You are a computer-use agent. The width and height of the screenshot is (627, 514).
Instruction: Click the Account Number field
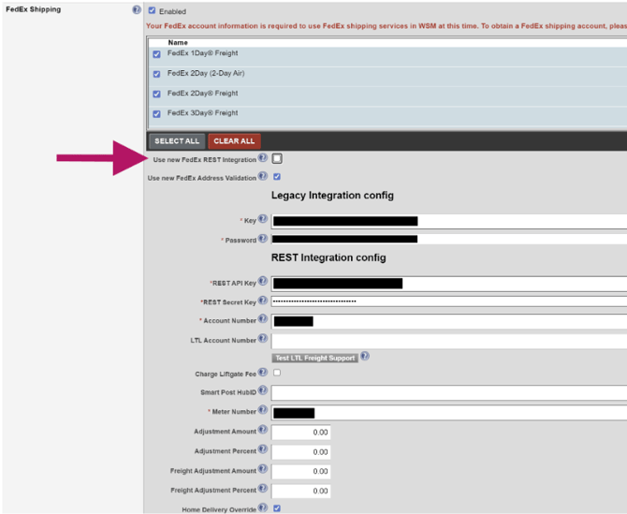point(449,321)
